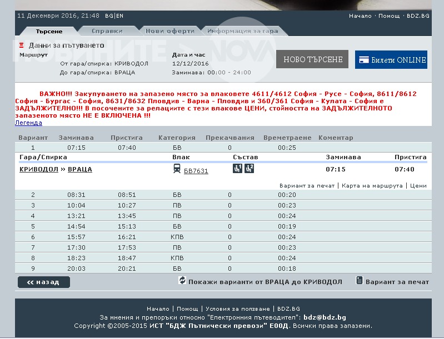Click the print document icon at bottom

[x=359, y=281]
